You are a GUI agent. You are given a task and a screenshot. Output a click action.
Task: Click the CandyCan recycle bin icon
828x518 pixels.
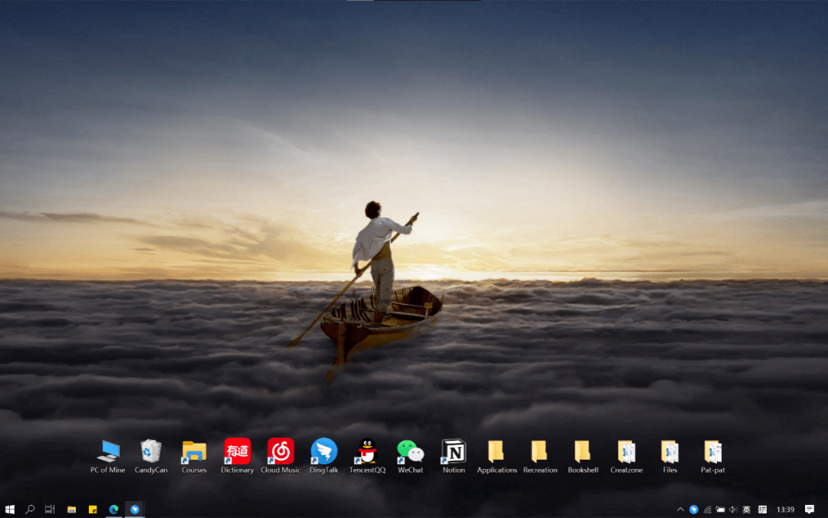(x=151, y=451)
